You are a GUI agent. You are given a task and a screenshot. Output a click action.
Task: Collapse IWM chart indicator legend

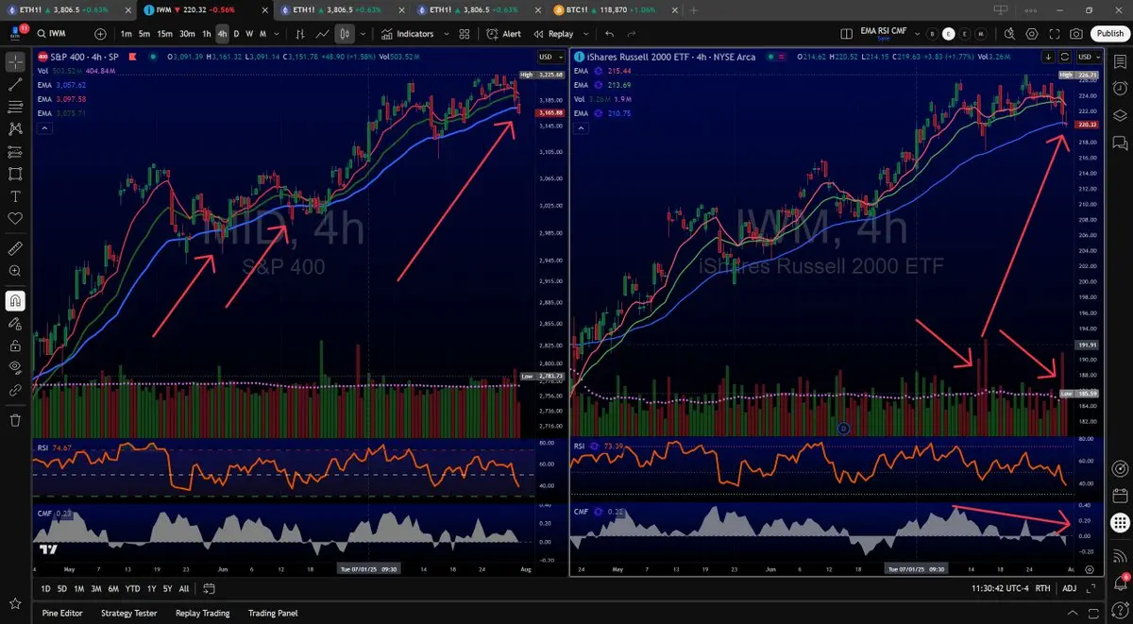pos(583,127)
